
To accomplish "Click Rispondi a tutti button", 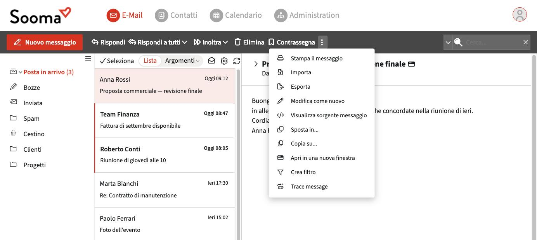I will (x=154, y=42).
